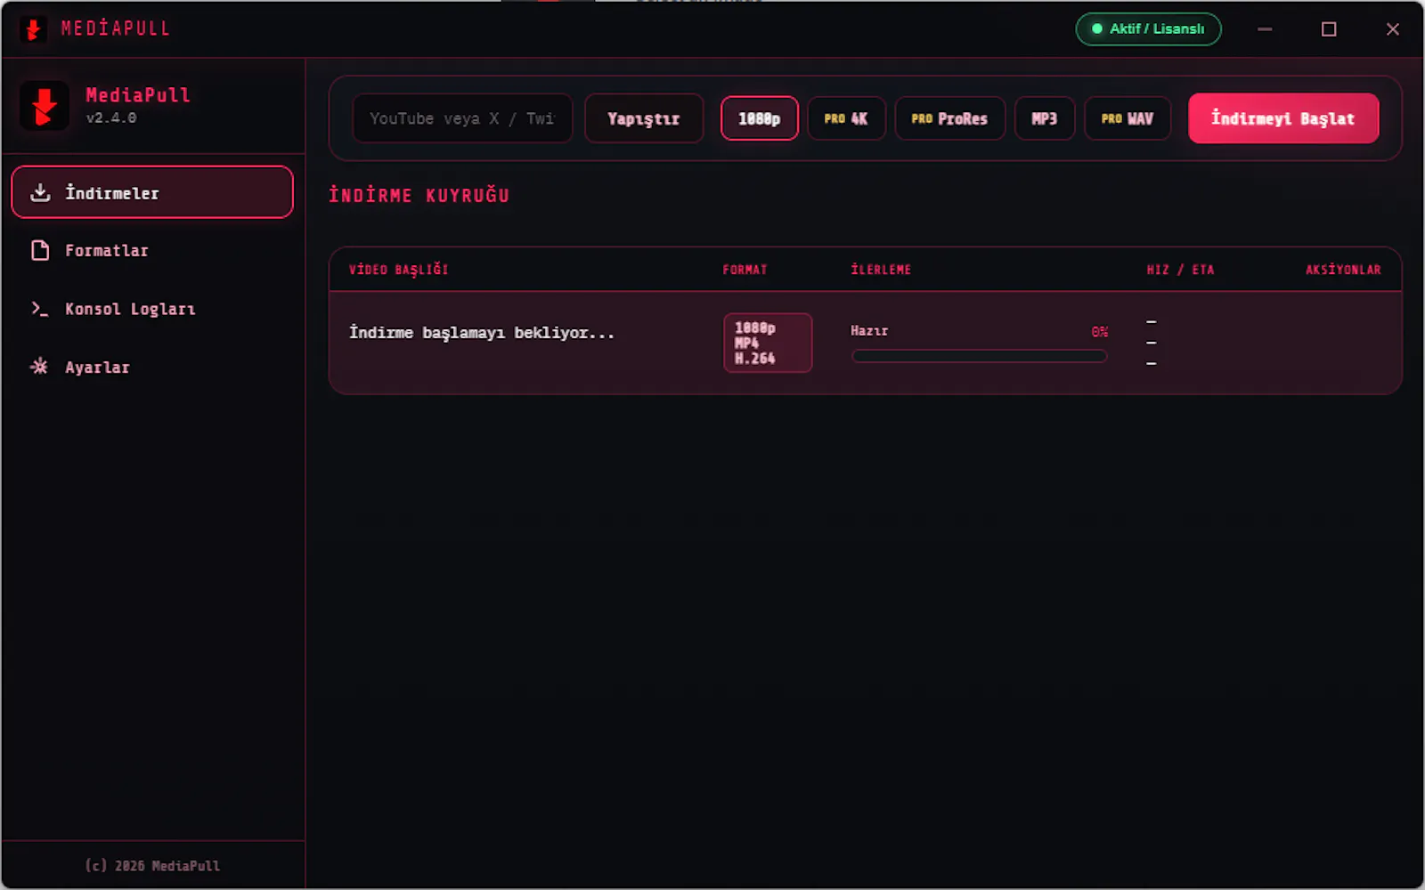Click the Aktif / Lisanslı status badge
The image size is (1425, 890).
pyautogui.click(x=1148, y=29)
